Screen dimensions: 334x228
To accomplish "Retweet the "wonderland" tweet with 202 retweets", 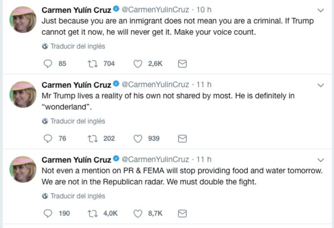I will [91, 138].
